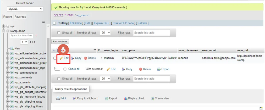
Task: Click the table icon beside wp_commentmeta
Action: point(12,73)
